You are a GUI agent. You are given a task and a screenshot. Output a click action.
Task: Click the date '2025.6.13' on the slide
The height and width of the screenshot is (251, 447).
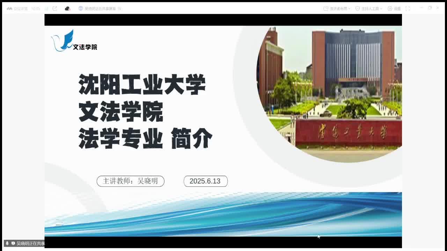[x=205, y=181]
